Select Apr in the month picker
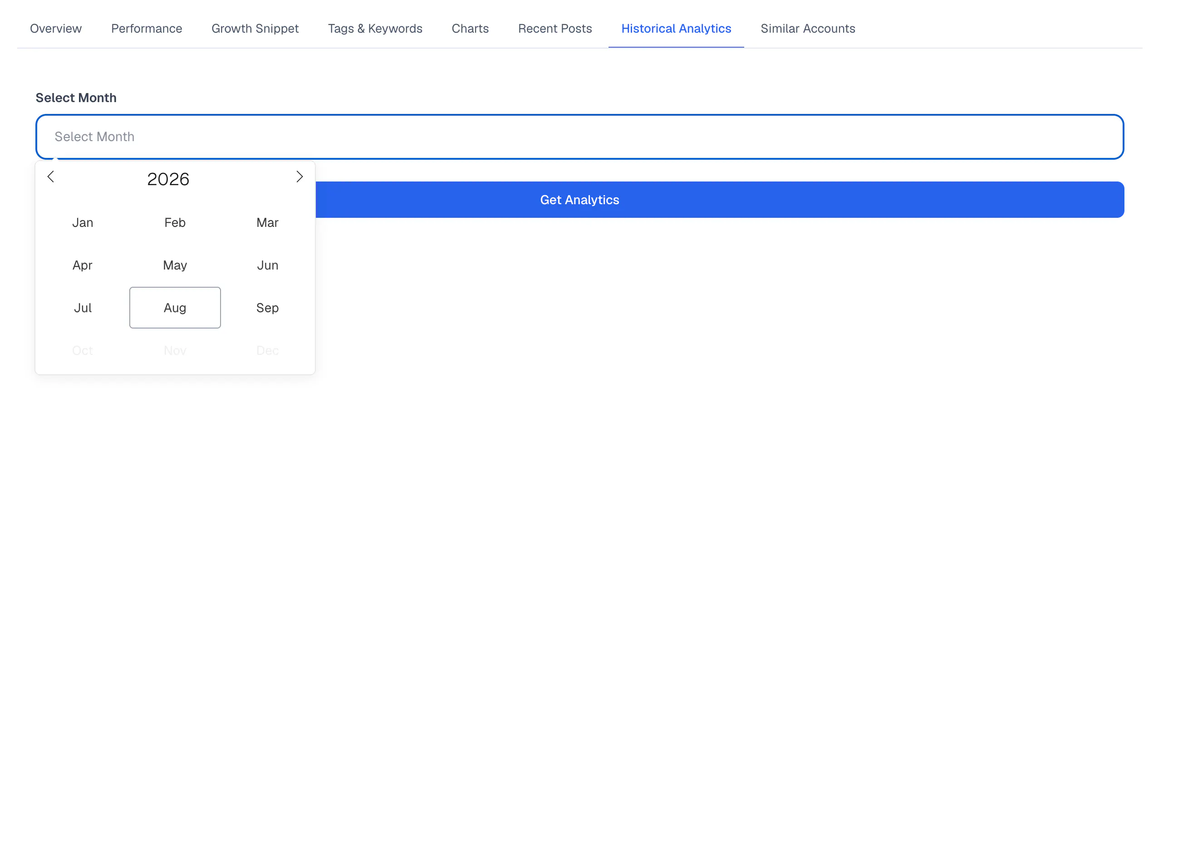Screen dimensions: 1178x844 tap(83, 265)
